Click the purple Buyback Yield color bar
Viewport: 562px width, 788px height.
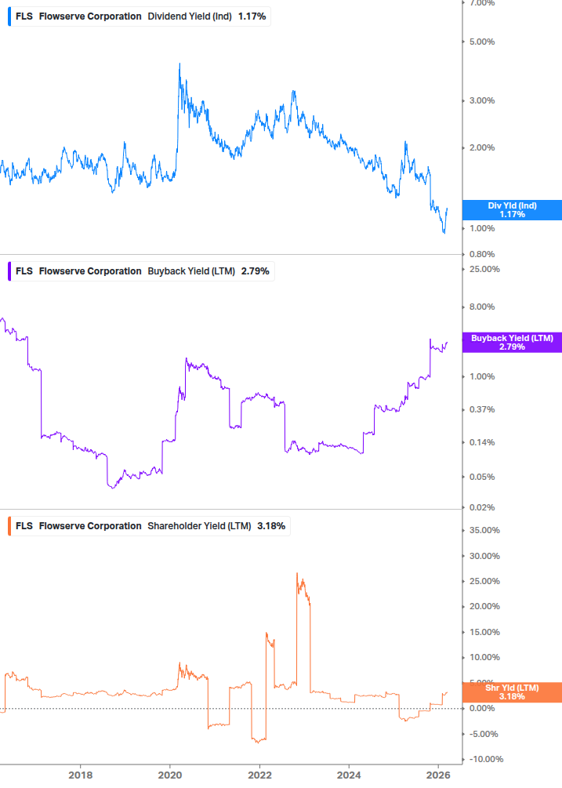coord(9,271)
